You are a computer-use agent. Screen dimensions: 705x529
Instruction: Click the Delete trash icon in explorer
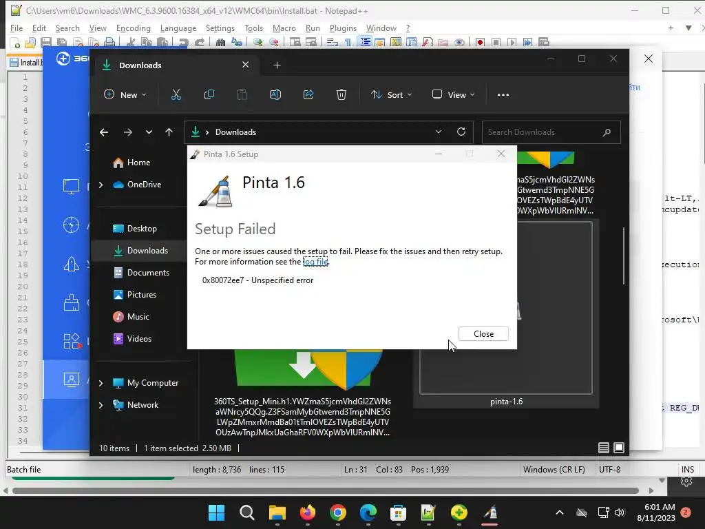(341, 95)
